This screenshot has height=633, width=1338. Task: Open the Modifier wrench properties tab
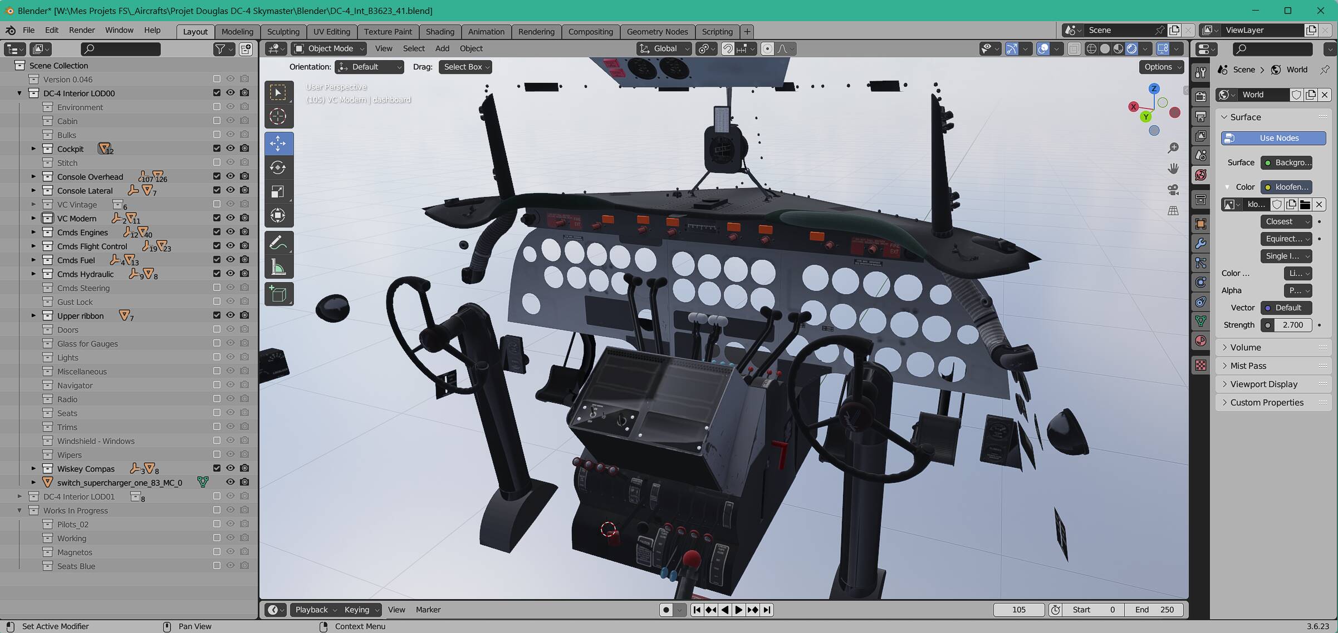click(x=1201, y=244)
